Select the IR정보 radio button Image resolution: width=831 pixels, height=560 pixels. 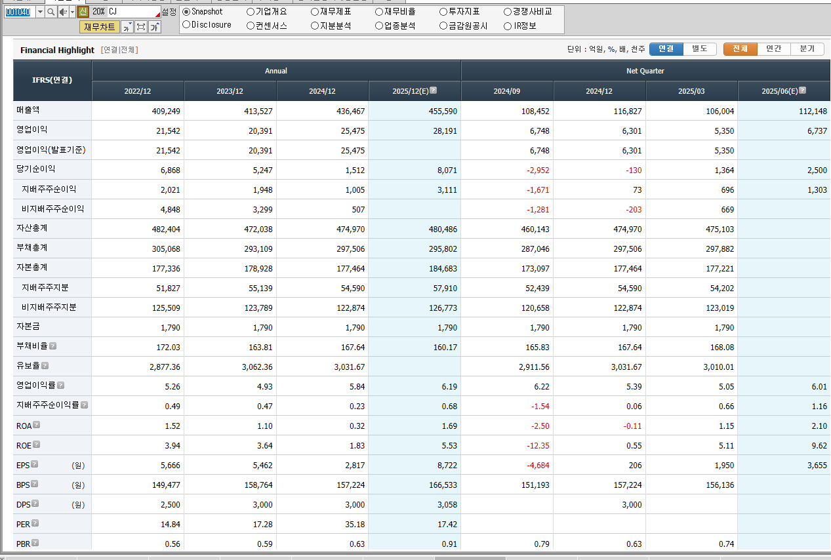click(x=508, y=26)
